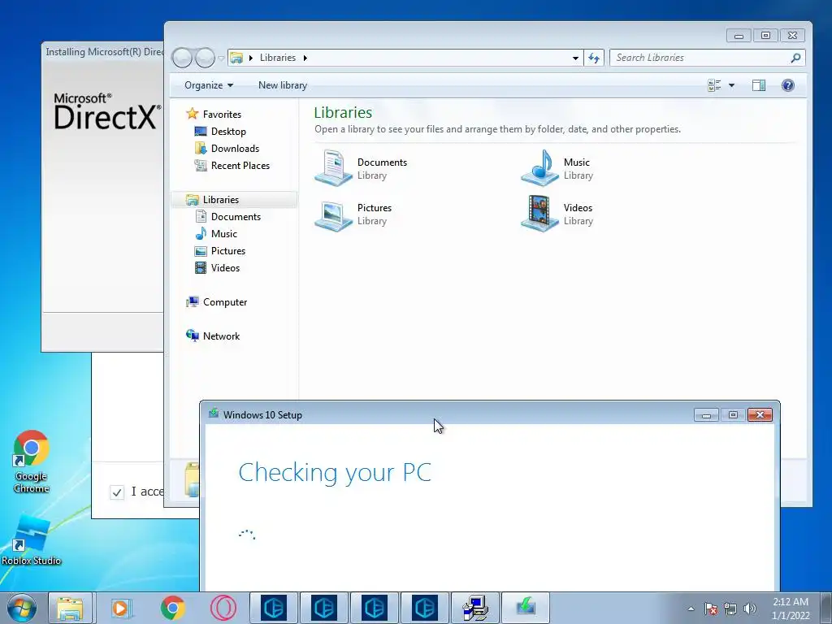Click the magnifier icon in search box

click(795, 58)
